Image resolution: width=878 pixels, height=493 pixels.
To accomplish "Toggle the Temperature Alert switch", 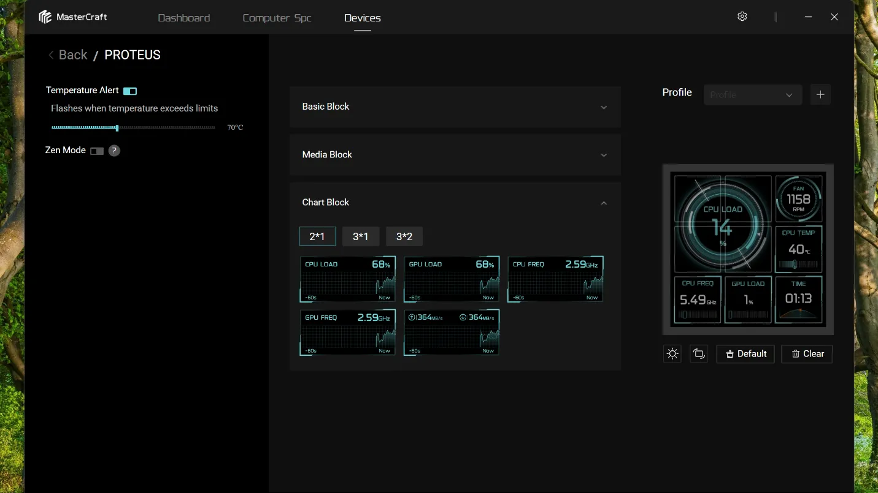I will pyautogui.click(x=130, y=91).
